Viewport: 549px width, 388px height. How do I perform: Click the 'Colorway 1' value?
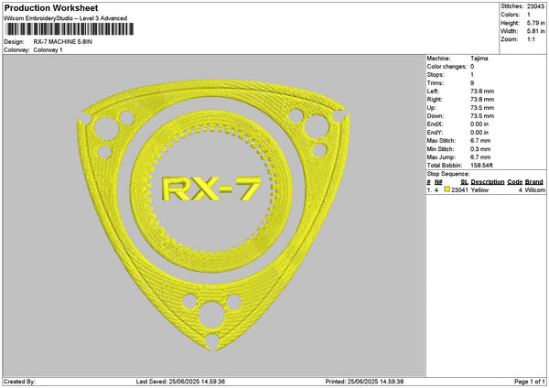(x=48, y=50)
